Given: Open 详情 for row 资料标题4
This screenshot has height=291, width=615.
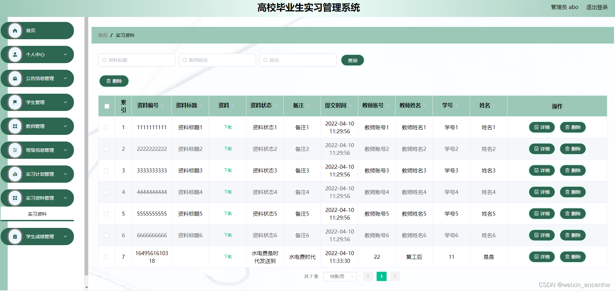Looking at the screenshot, I should 542,192.
